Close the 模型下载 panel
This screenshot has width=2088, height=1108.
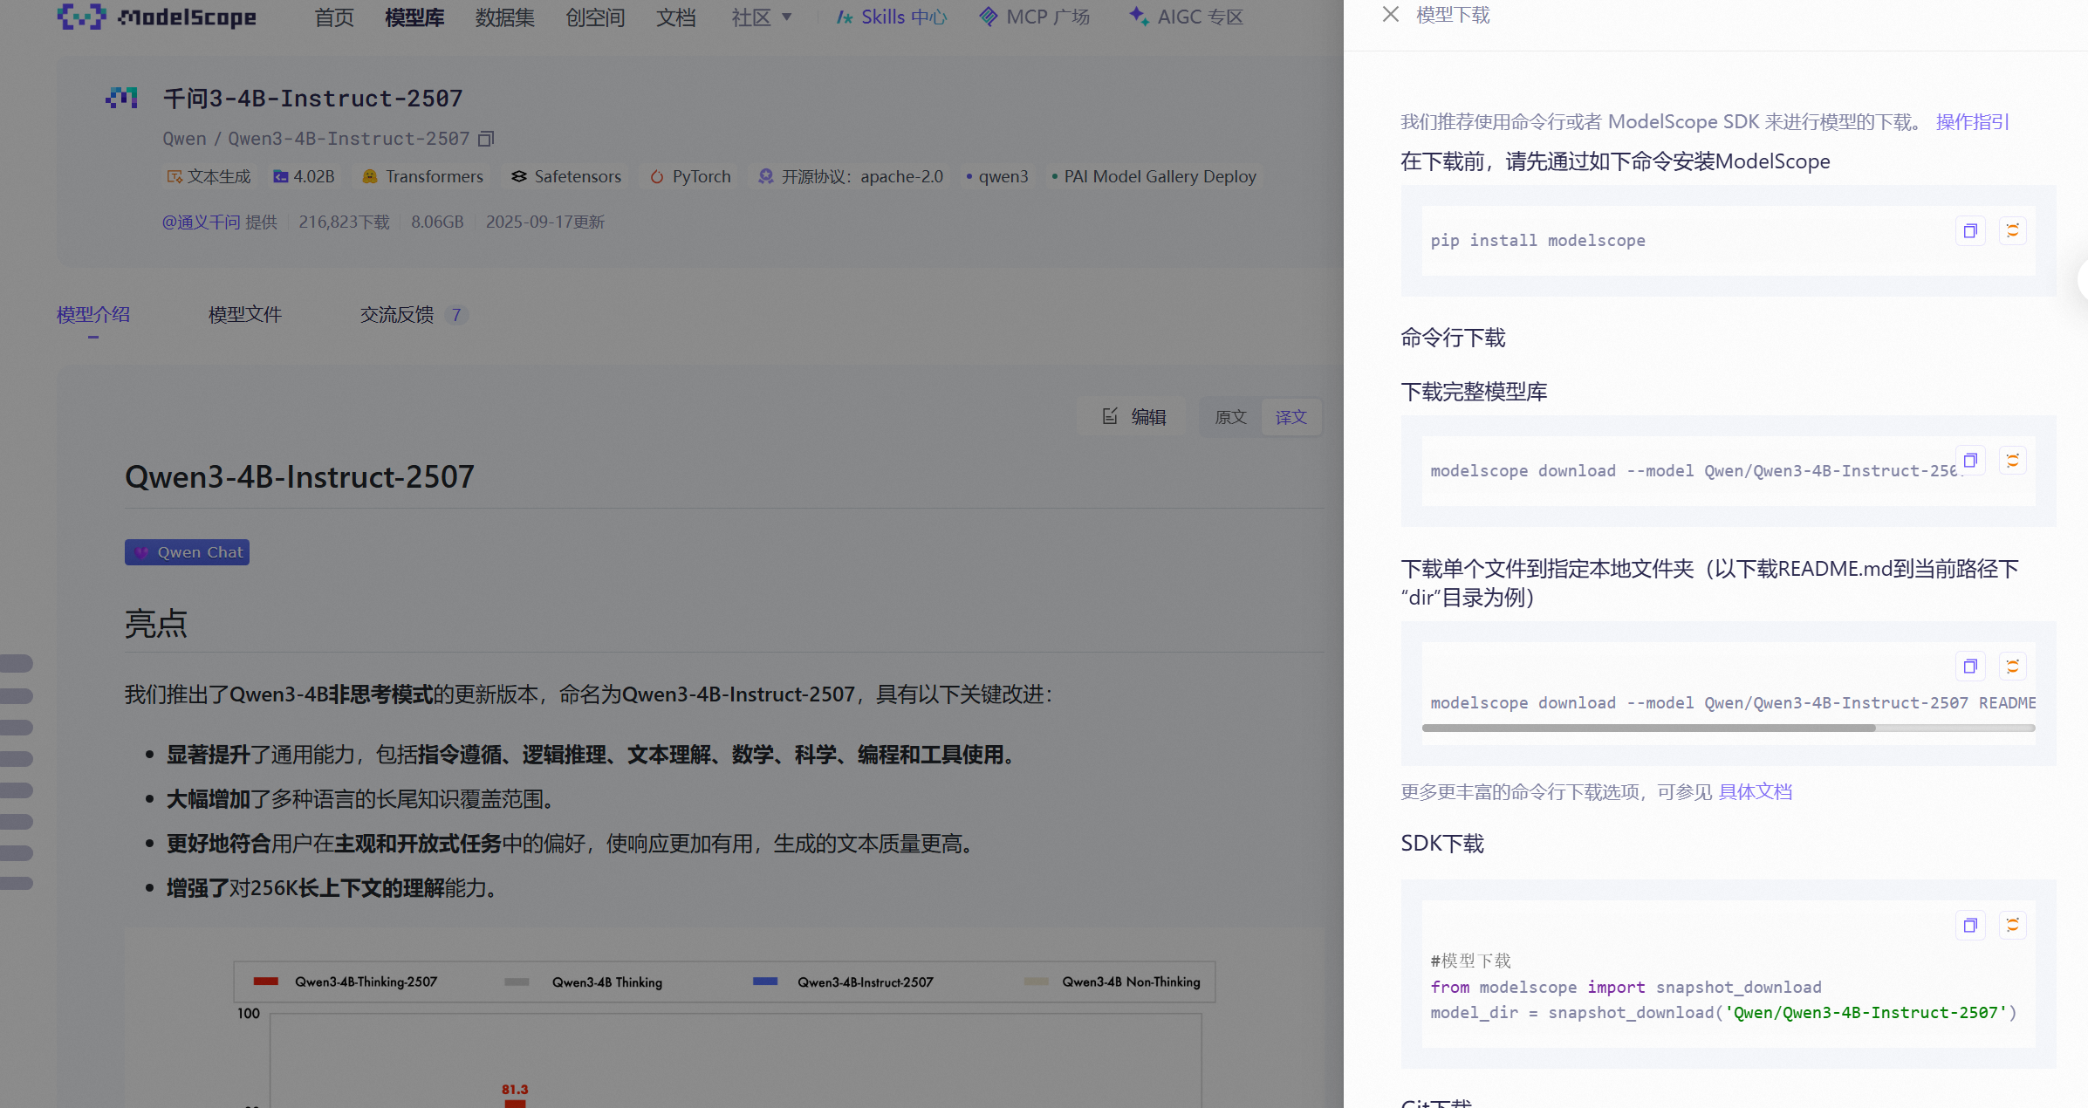(1391, 15)
